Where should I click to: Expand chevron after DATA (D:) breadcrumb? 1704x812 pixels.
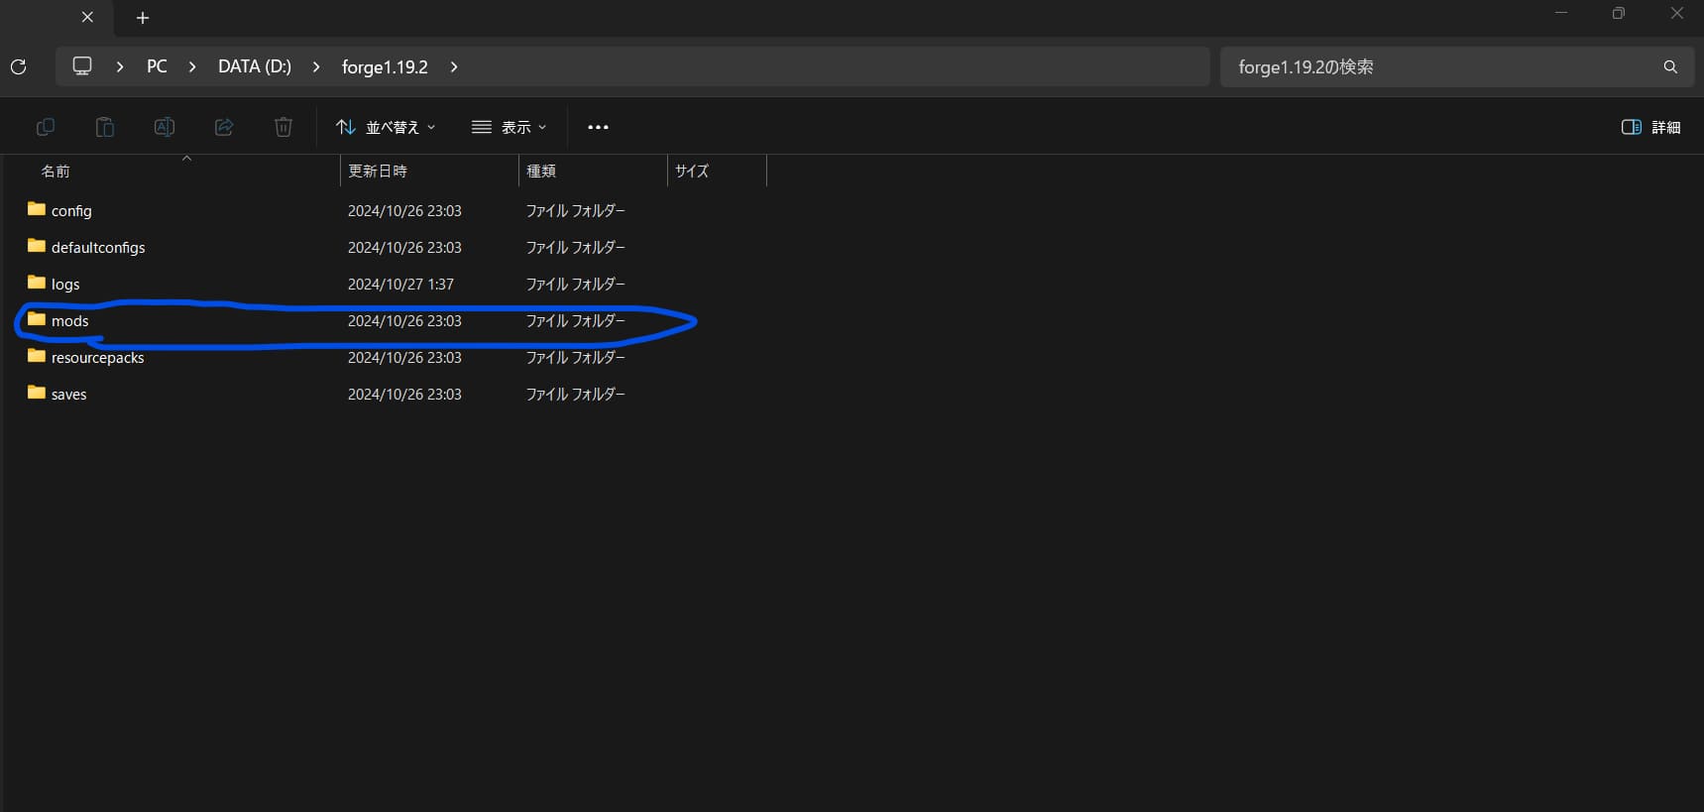pos(316,66)
